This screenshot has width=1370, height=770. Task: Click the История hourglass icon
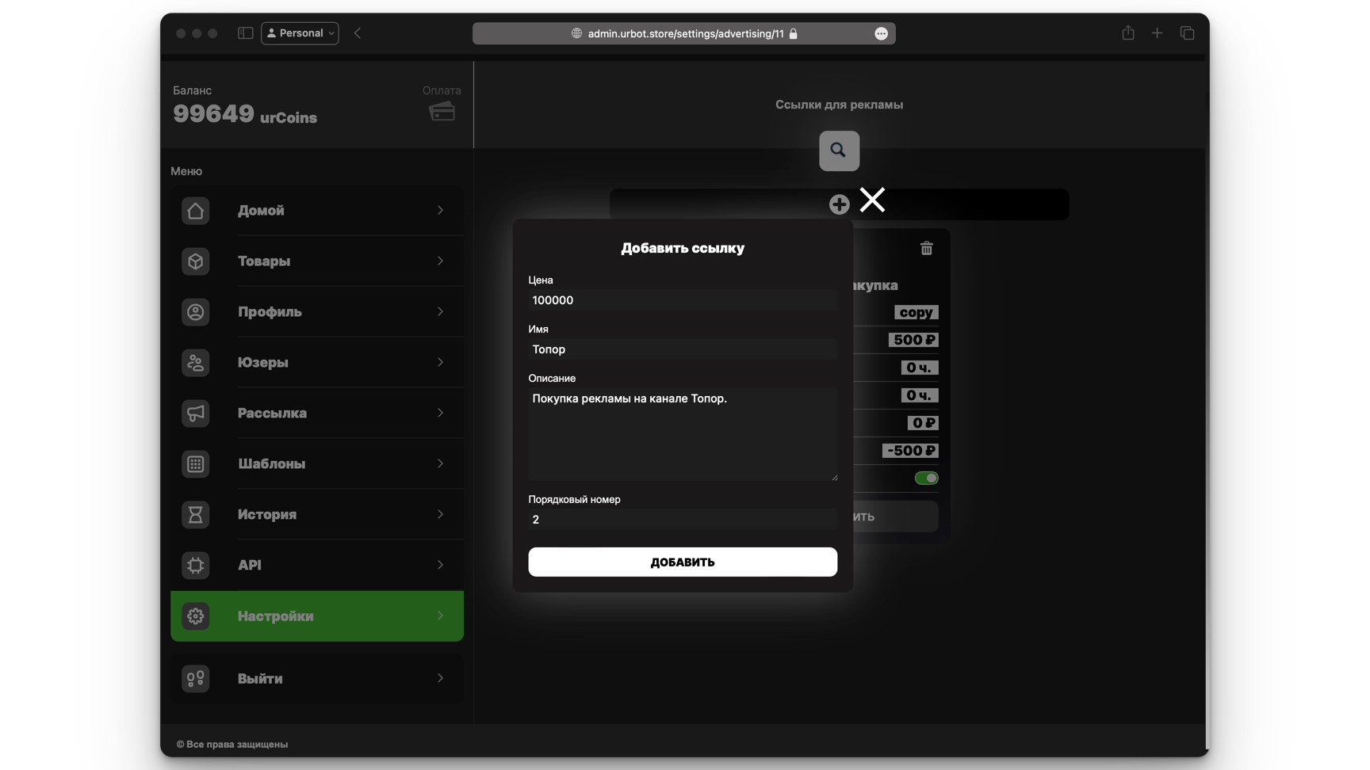click(195, 515)
